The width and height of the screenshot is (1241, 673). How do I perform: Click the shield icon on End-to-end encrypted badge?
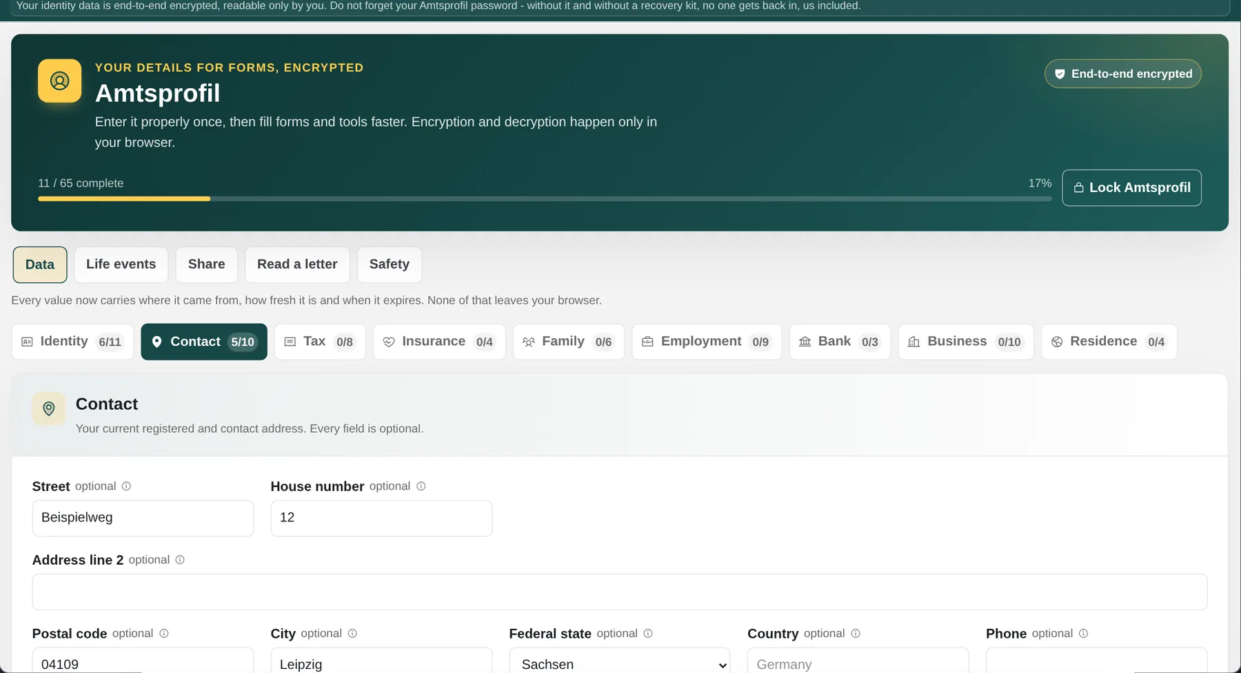(x=1060, y=74)
